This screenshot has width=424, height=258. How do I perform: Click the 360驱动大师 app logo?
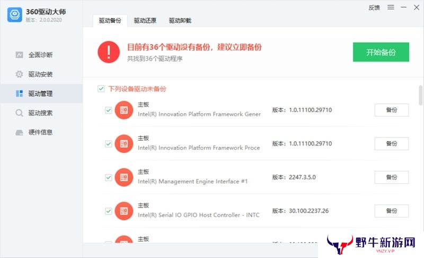coord(15,15)
